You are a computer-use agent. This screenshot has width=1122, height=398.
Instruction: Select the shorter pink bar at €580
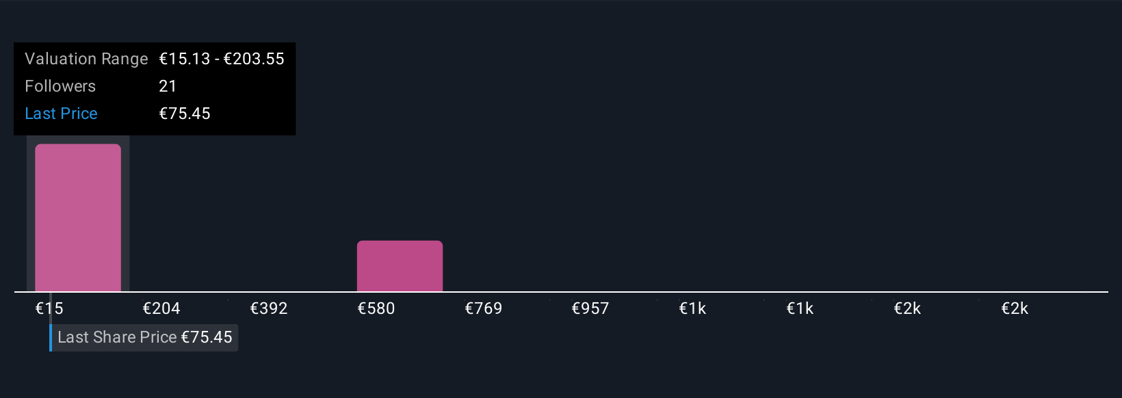click(x=400, y=266)
